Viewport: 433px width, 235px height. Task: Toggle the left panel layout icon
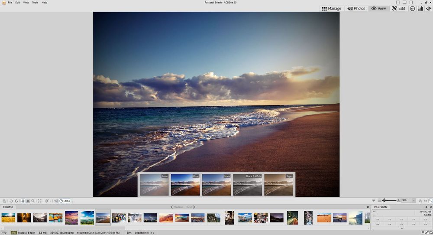(397, 3)
